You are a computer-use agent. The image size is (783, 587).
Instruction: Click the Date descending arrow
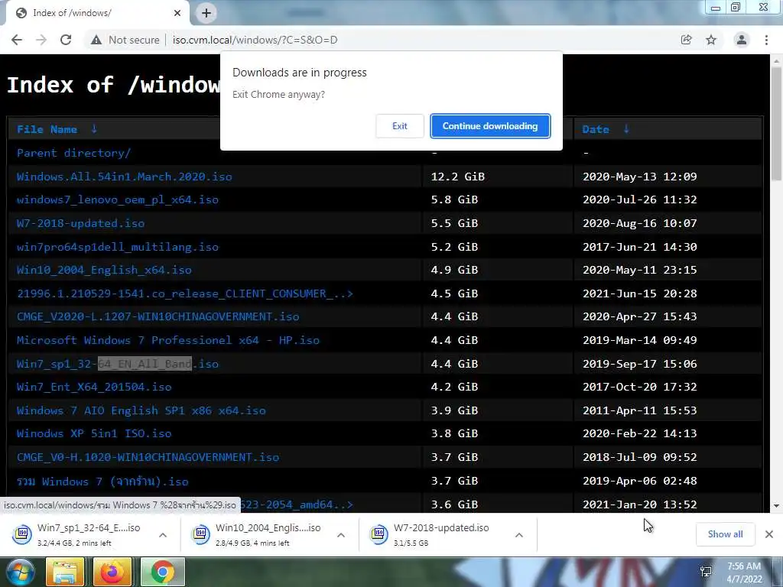(626, 128)
